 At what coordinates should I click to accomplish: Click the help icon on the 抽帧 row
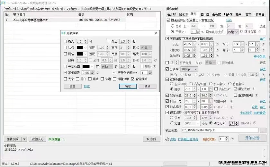(x=231, y=101)
